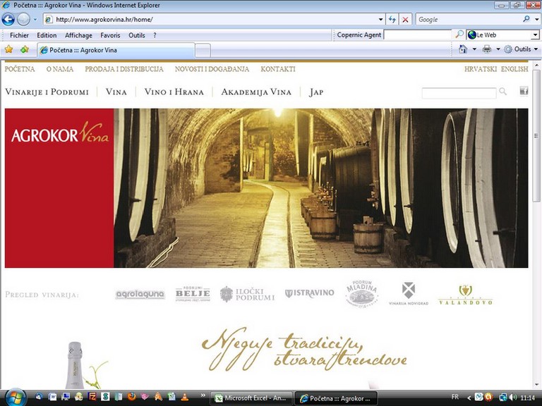Open the Vinarije i Podrumi link
The image size is (542, 406).
[47, 92]
